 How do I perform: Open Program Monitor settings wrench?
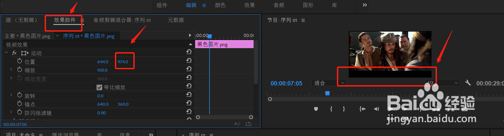pyautogui.click(x=468, y=83)
